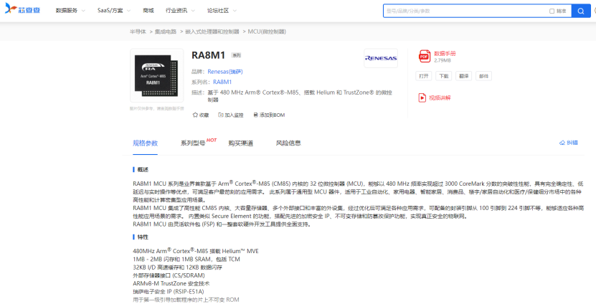Image resolution: width=596 pixels, height=304 pixels.
Task: Click the star favorite icon 收藏
Action: pos(195,115)
